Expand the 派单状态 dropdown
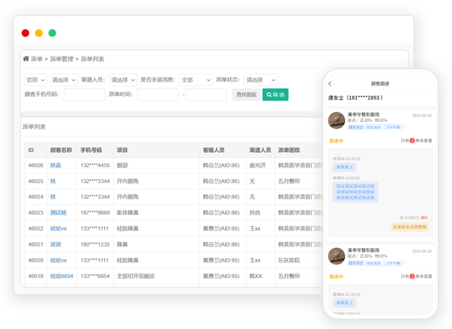452x329 pixels. [x=260, y=79]
